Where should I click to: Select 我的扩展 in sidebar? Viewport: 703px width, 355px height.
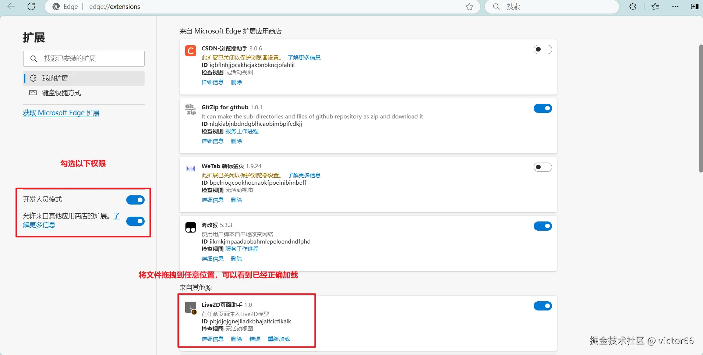pos(84,78)
